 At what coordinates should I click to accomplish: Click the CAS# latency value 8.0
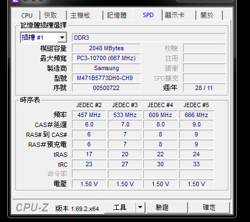click(x=160, y=124)
